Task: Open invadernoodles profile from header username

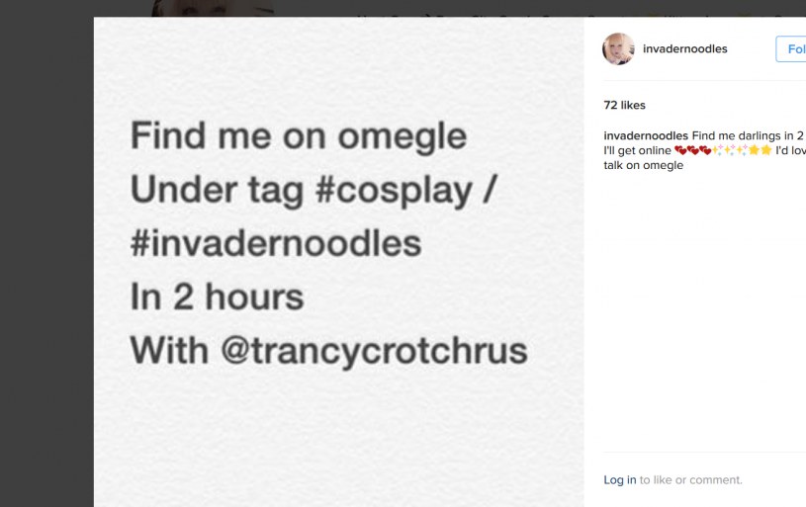Action: click(684, 48)
